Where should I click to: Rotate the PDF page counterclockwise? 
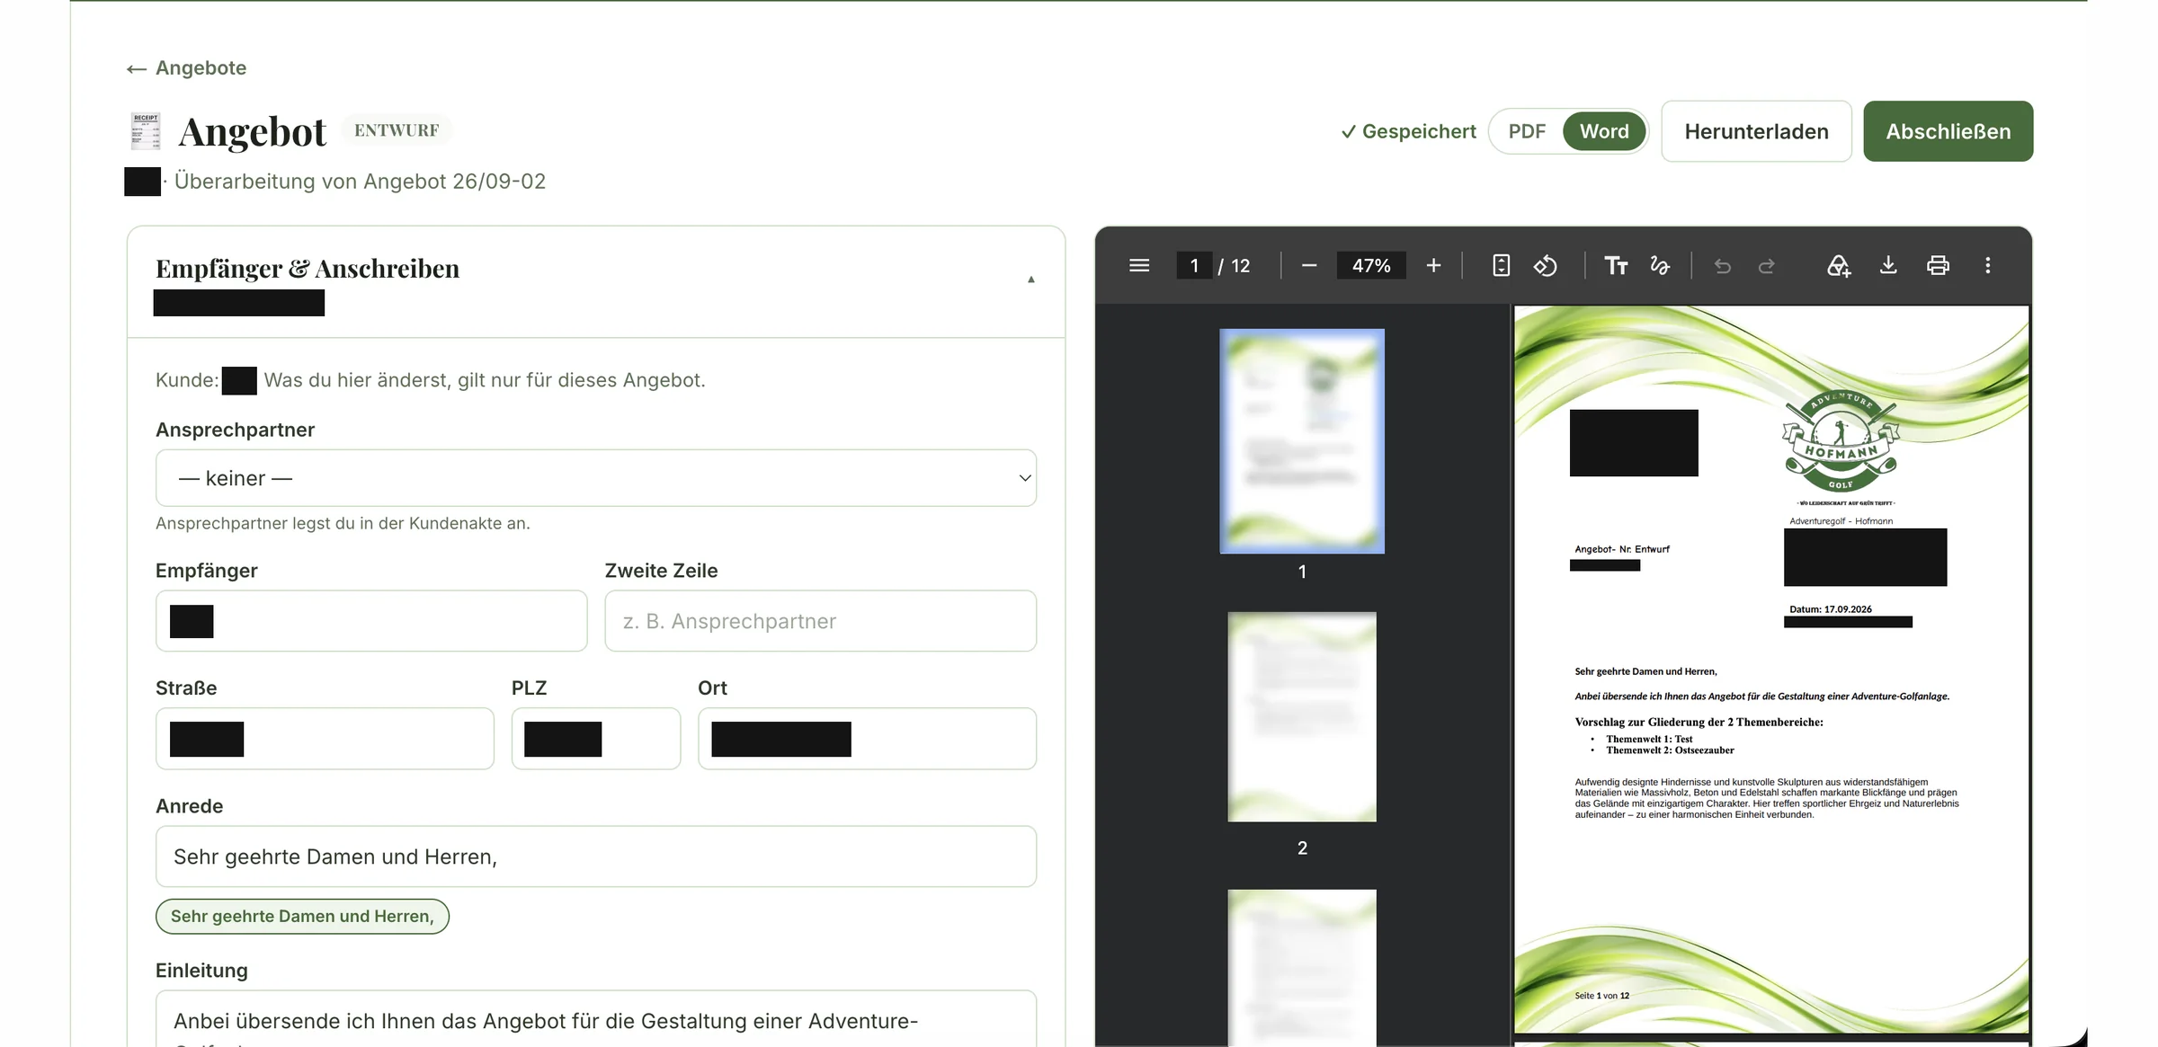1546,265
